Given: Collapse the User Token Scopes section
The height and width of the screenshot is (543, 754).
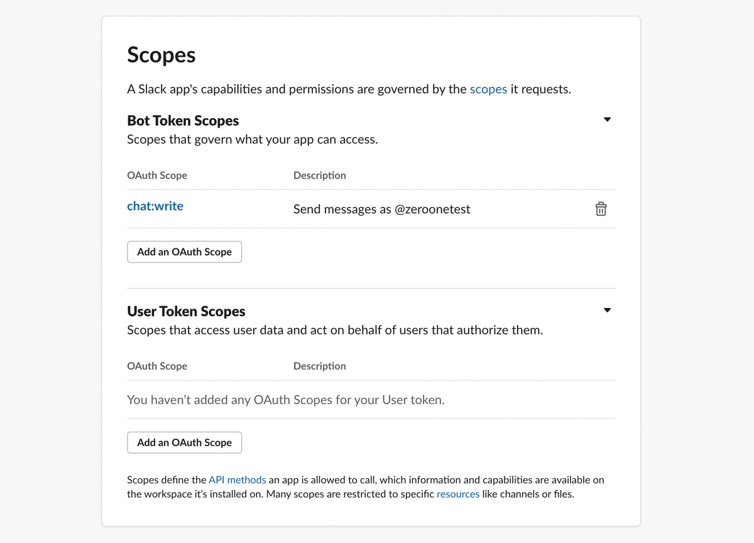Looking at the screenshot, I should click(607, 310).
